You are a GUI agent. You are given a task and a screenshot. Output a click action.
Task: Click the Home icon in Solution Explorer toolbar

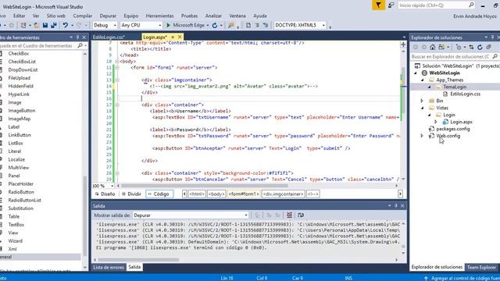coord(432,47)
